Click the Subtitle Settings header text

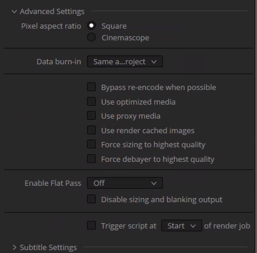pyautogui.click(x=48, y=247)
